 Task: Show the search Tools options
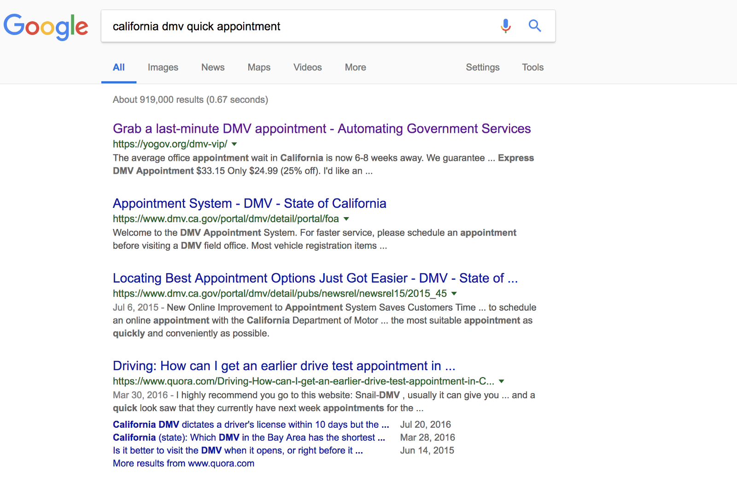pyautogui.click(x=532, y=67)
